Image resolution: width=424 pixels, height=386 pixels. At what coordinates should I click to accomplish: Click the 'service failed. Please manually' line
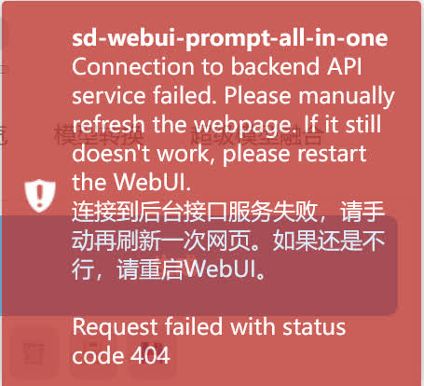(x=233, y=96)
